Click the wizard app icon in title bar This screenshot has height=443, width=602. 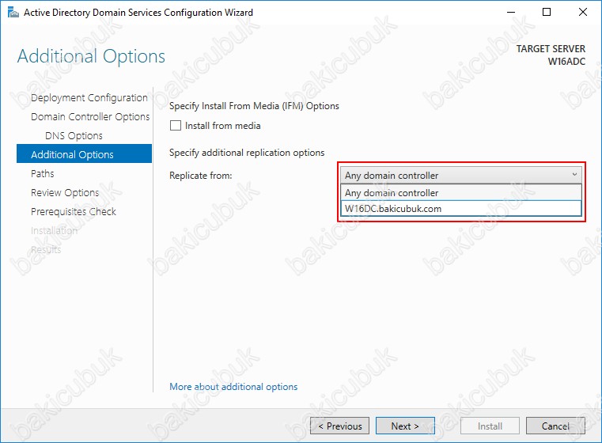(x=13, y=13)
